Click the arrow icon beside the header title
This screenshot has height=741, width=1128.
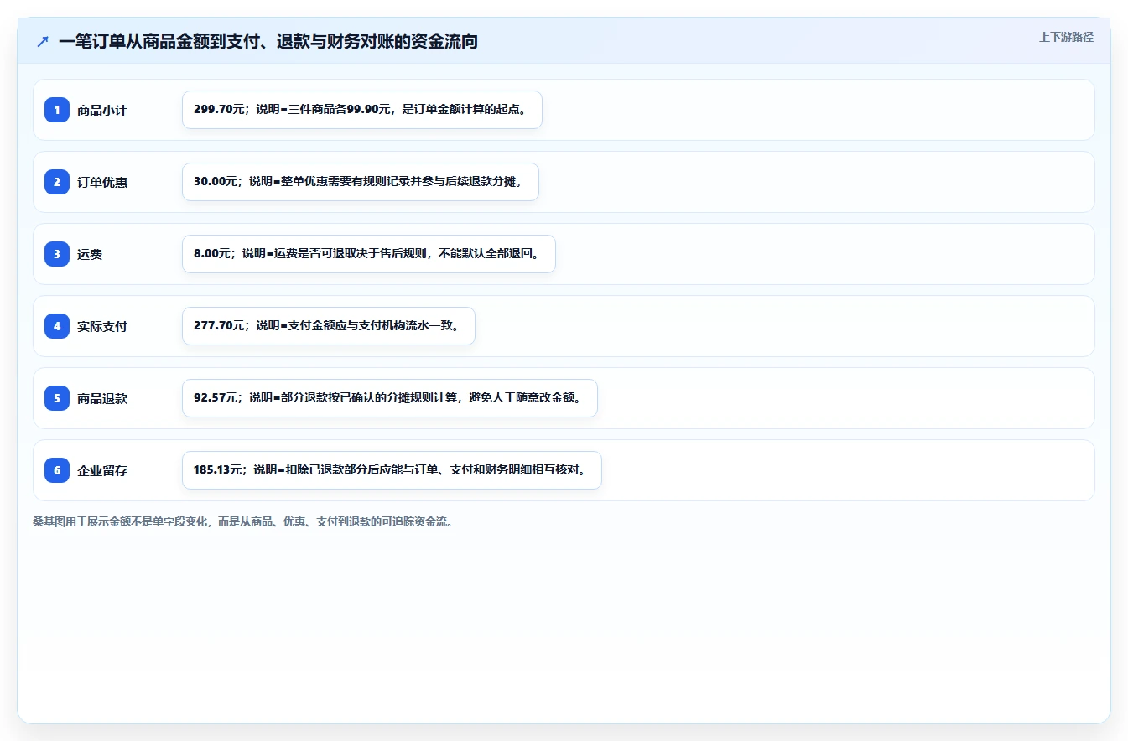43,41
